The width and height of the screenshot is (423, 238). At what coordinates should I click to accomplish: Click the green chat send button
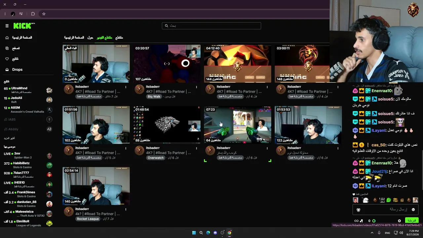[x=412, y=220]
